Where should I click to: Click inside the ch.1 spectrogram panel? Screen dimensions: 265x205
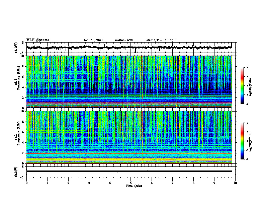129,82
